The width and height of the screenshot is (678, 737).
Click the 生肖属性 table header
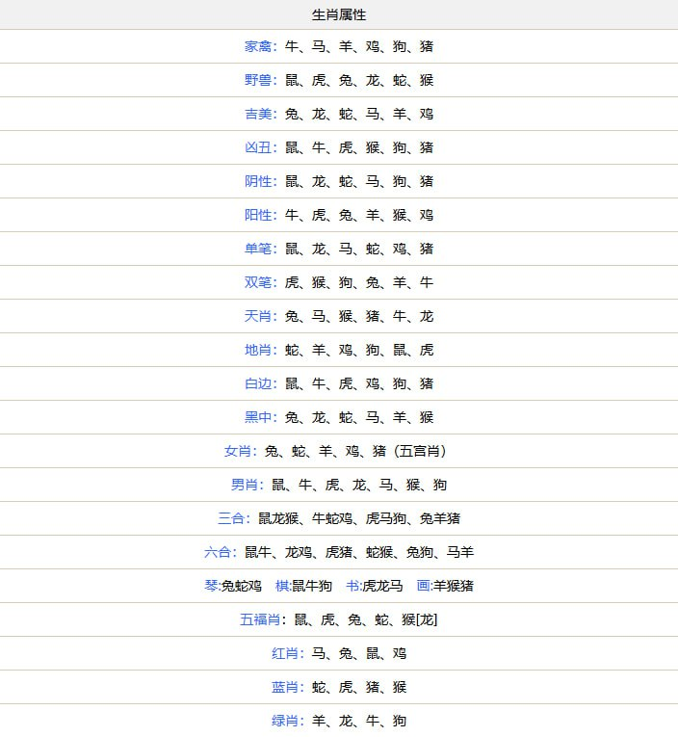click(x=339, y=15)
